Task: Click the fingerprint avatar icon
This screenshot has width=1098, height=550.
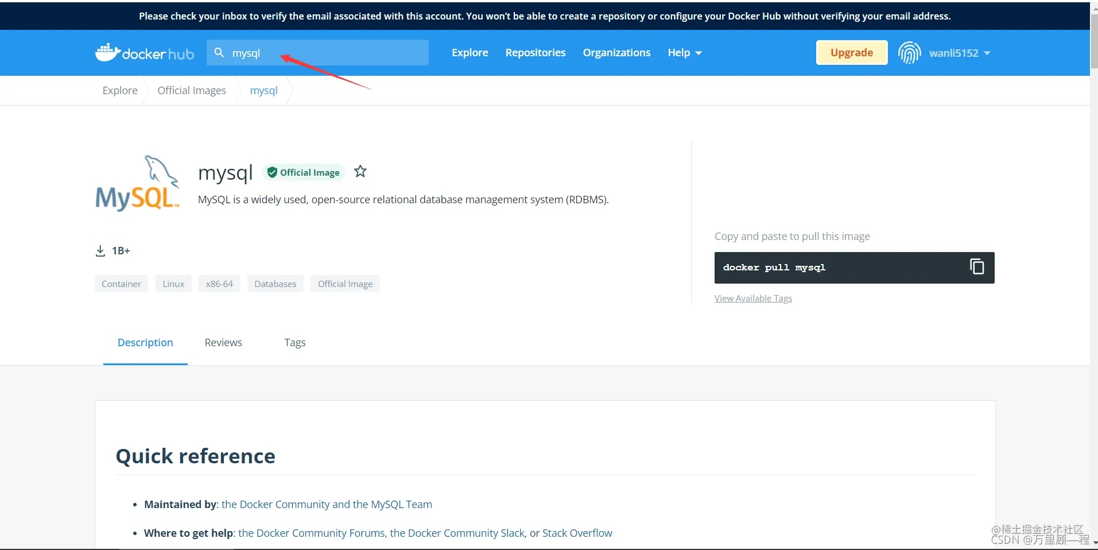Action: (x=909, y=53)
